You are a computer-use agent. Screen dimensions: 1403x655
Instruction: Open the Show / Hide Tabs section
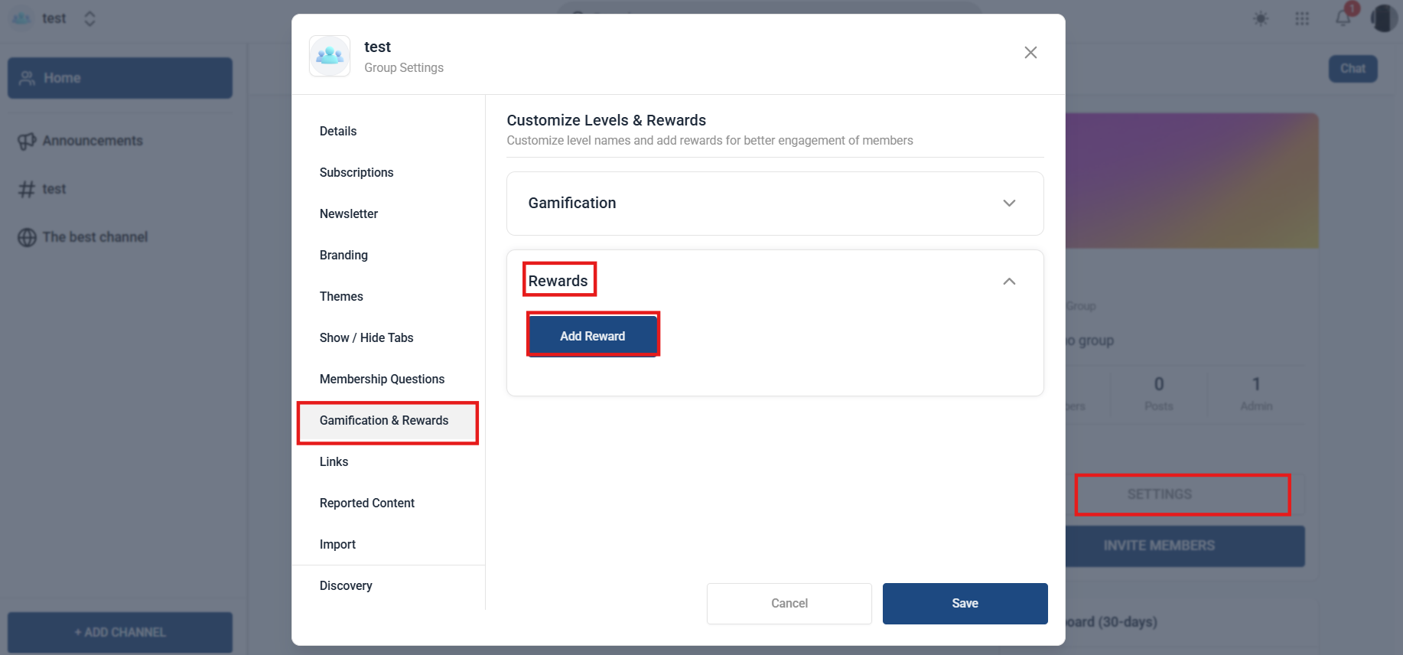(x=366, y=338)
